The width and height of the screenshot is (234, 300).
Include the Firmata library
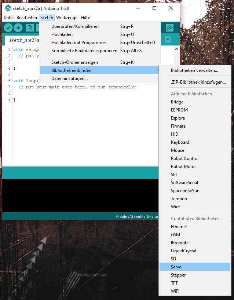[195, 126]
